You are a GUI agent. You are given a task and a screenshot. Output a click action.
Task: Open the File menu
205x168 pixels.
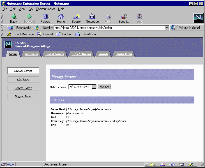click(5, 9)
